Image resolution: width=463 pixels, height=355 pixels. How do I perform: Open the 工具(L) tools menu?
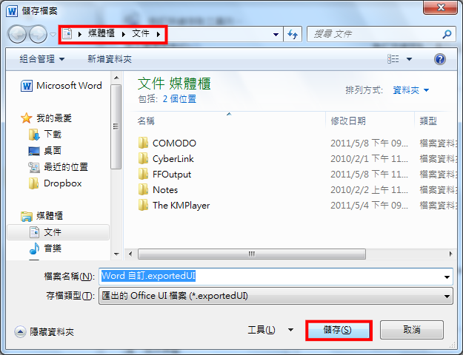pyautogui.click(x=270, y=330)
